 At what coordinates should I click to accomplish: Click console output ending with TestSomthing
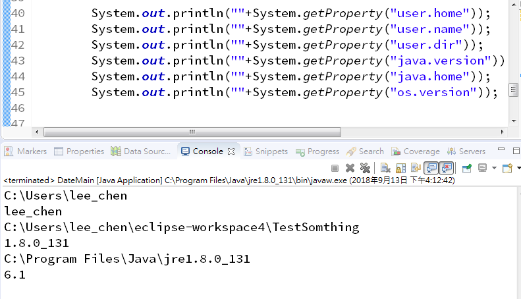[x=181, y=228]
